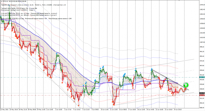
Task: Click the '25 May 19:10' time label
Action: [x=13, y=109]
